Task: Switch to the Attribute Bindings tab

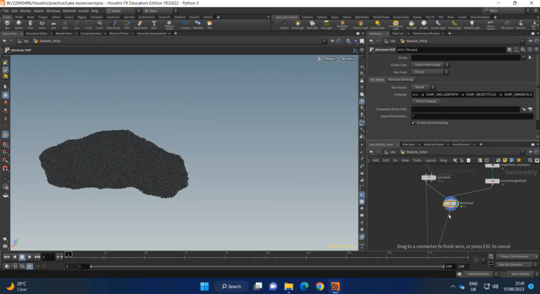Action: [x=401, y=79]
